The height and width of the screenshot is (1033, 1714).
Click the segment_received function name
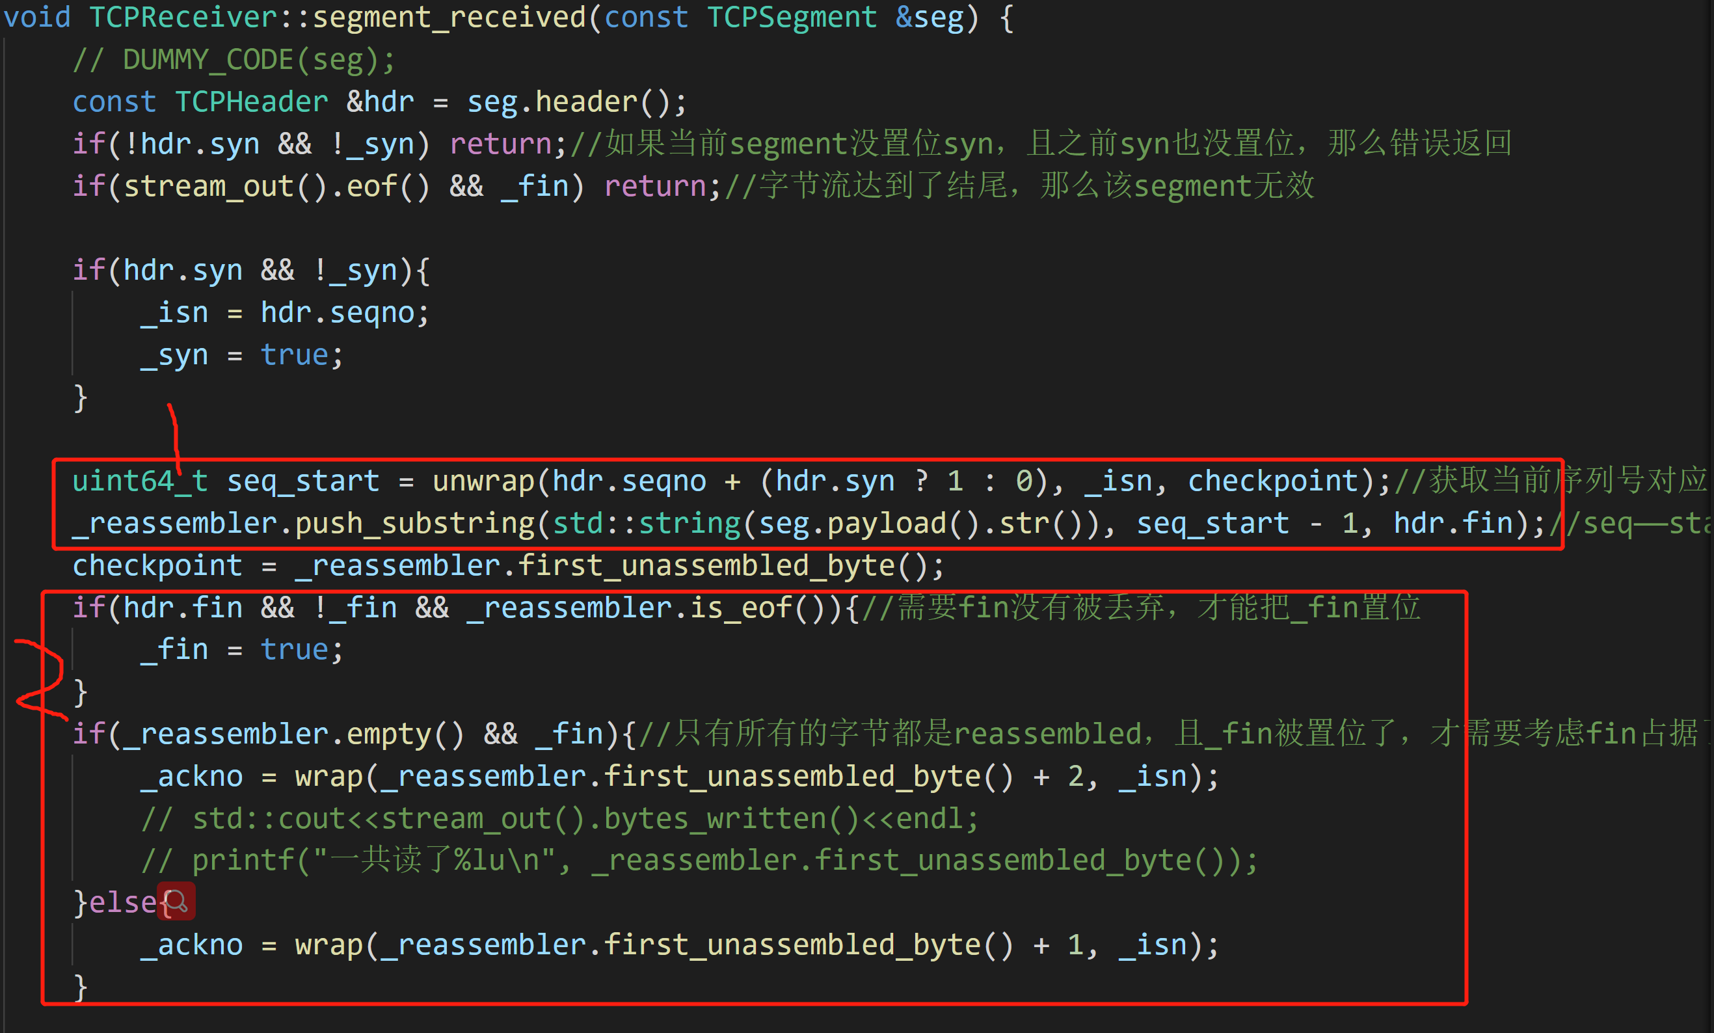point(449,17)
